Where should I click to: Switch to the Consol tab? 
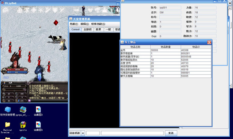pyautogui.click(x=76, y=30)
